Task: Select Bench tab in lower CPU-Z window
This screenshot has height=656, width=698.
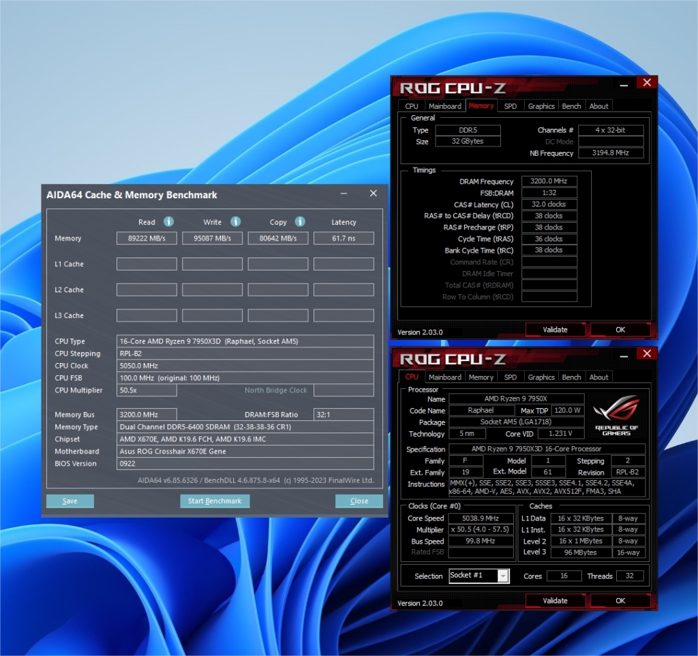Action: pos(571,377)
